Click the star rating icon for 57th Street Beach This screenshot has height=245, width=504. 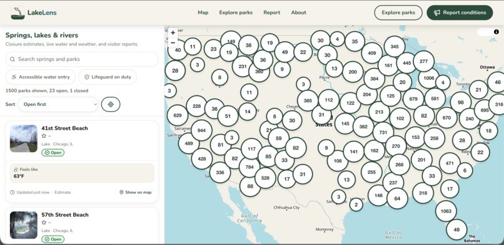(44, 223)
